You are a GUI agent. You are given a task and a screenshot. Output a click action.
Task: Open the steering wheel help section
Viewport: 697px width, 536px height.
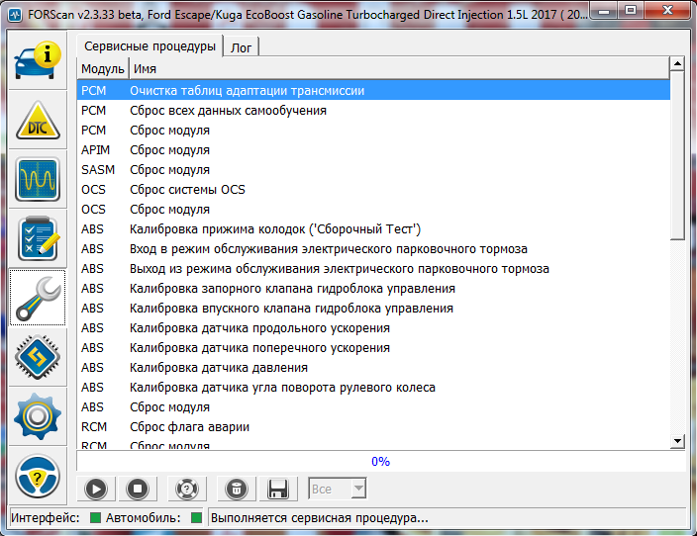(x=38, y=476)
